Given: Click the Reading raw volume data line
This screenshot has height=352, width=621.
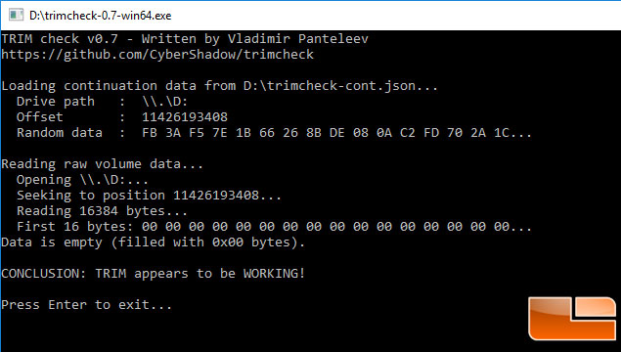Looking at the screenshot, I should coord(102,164).
